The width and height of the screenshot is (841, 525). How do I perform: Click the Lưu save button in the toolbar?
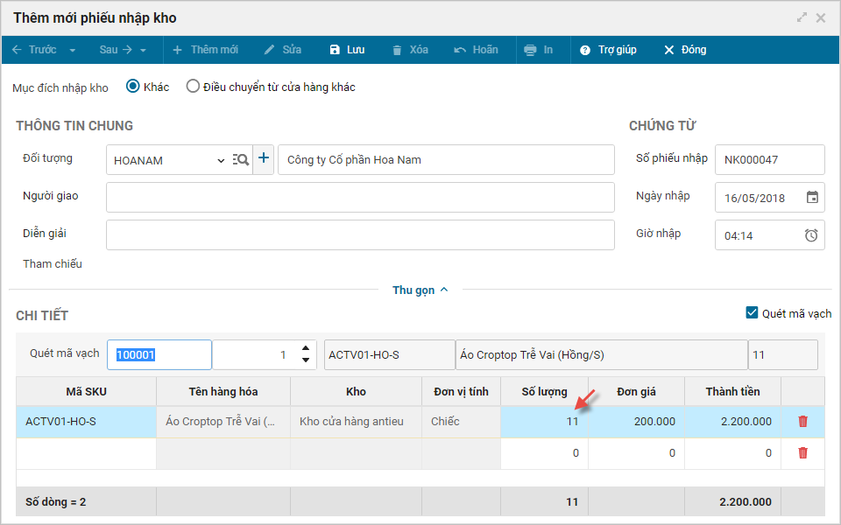[x=347, y=50]
